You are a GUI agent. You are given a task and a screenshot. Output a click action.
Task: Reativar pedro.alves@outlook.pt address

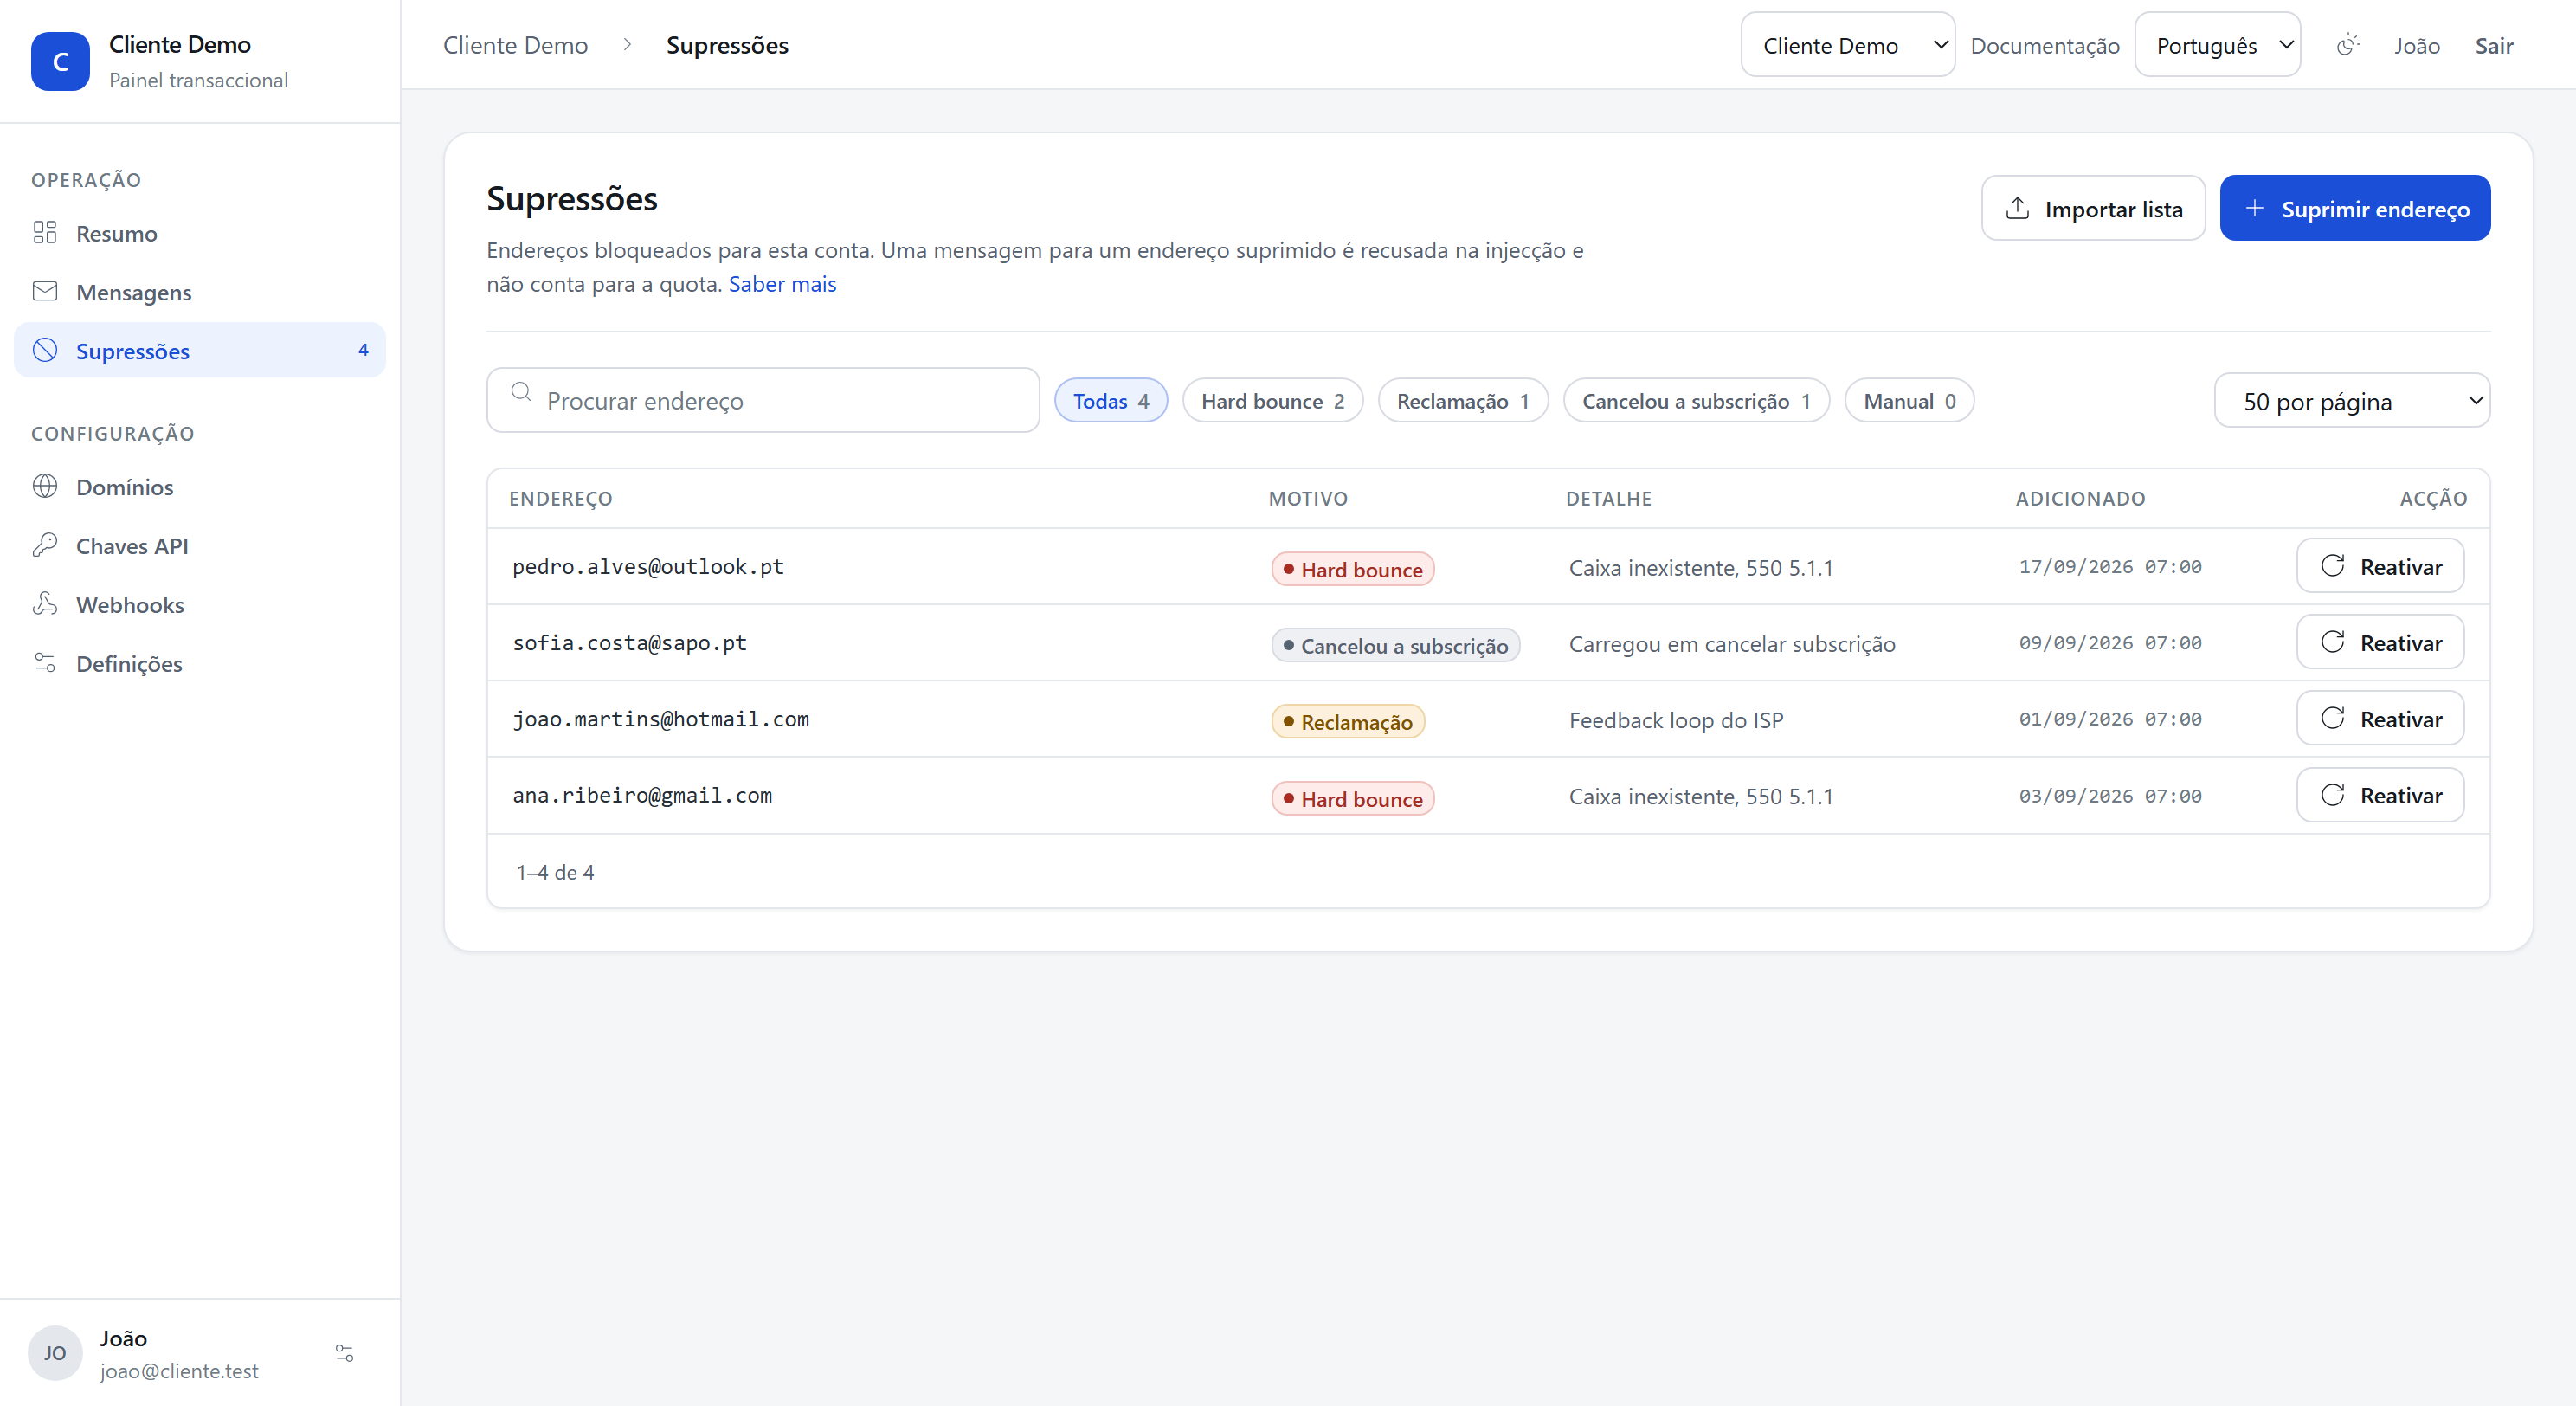[x=2379, y=566]
